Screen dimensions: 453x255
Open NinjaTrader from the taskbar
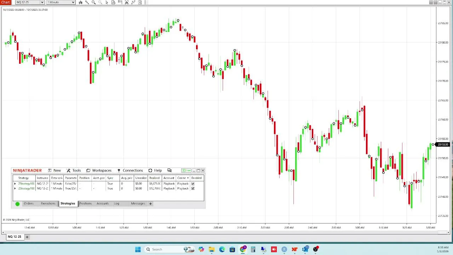(x=294, y=249)
